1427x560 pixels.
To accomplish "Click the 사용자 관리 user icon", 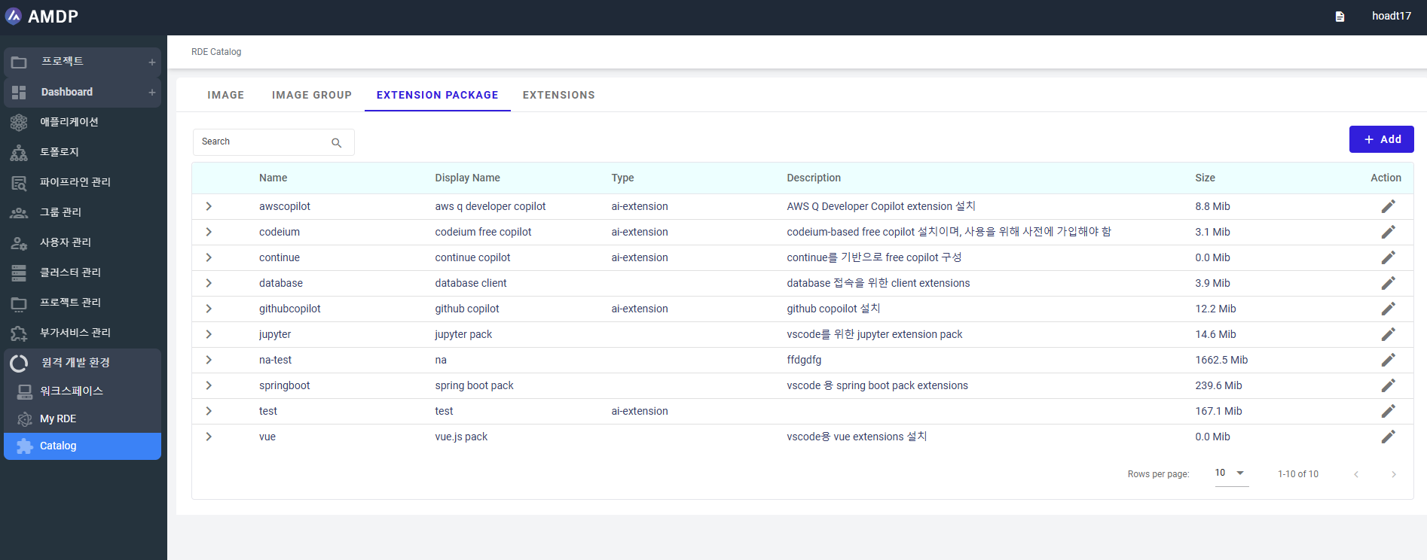I will [19, 242].
